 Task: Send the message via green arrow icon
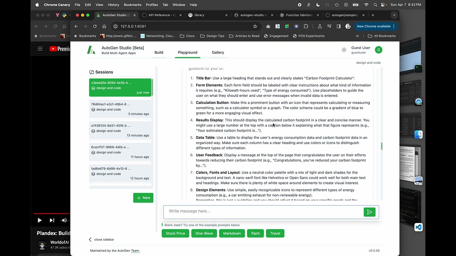369,212
